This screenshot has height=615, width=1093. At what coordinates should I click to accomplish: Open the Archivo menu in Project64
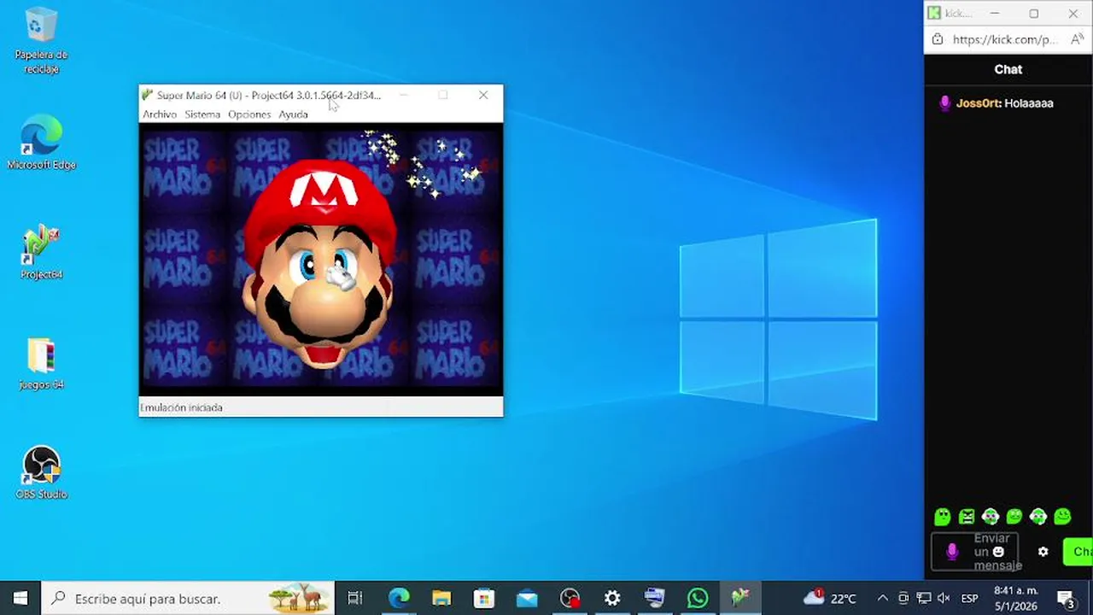(x=160, y=114)
